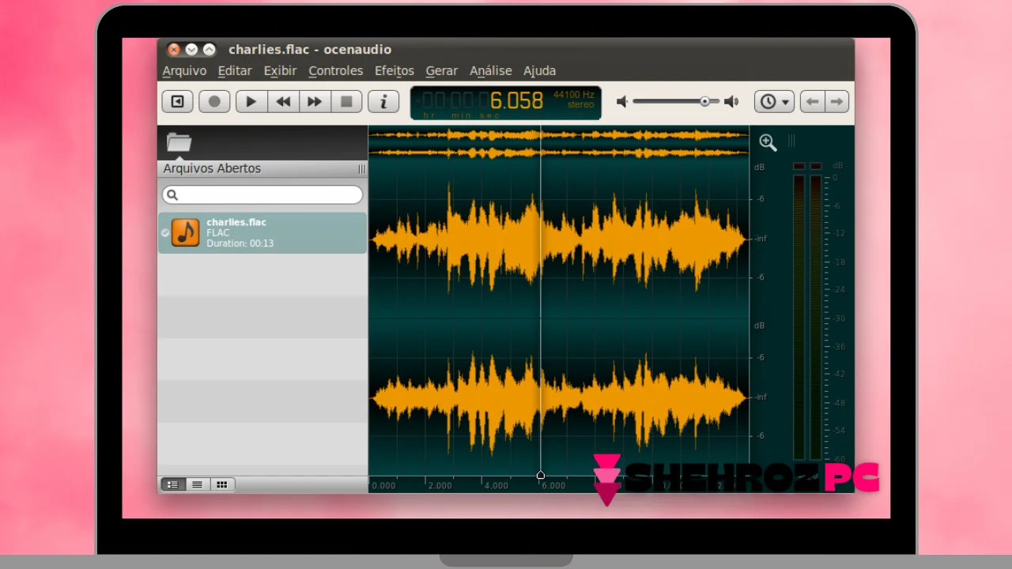Click the lower channel waveform
The image size is (1012, 569).
(558, 398)
